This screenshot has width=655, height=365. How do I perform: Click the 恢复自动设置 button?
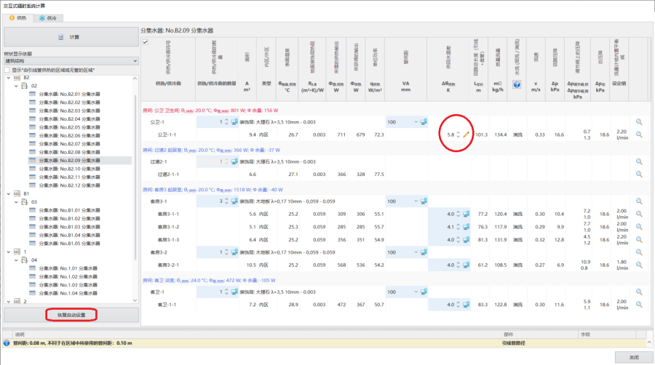click(71, 315)
